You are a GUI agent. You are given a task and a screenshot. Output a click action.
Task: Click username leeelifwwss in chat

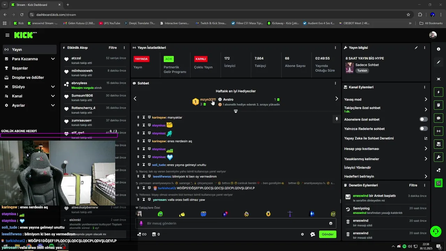(x=162, y=177)
